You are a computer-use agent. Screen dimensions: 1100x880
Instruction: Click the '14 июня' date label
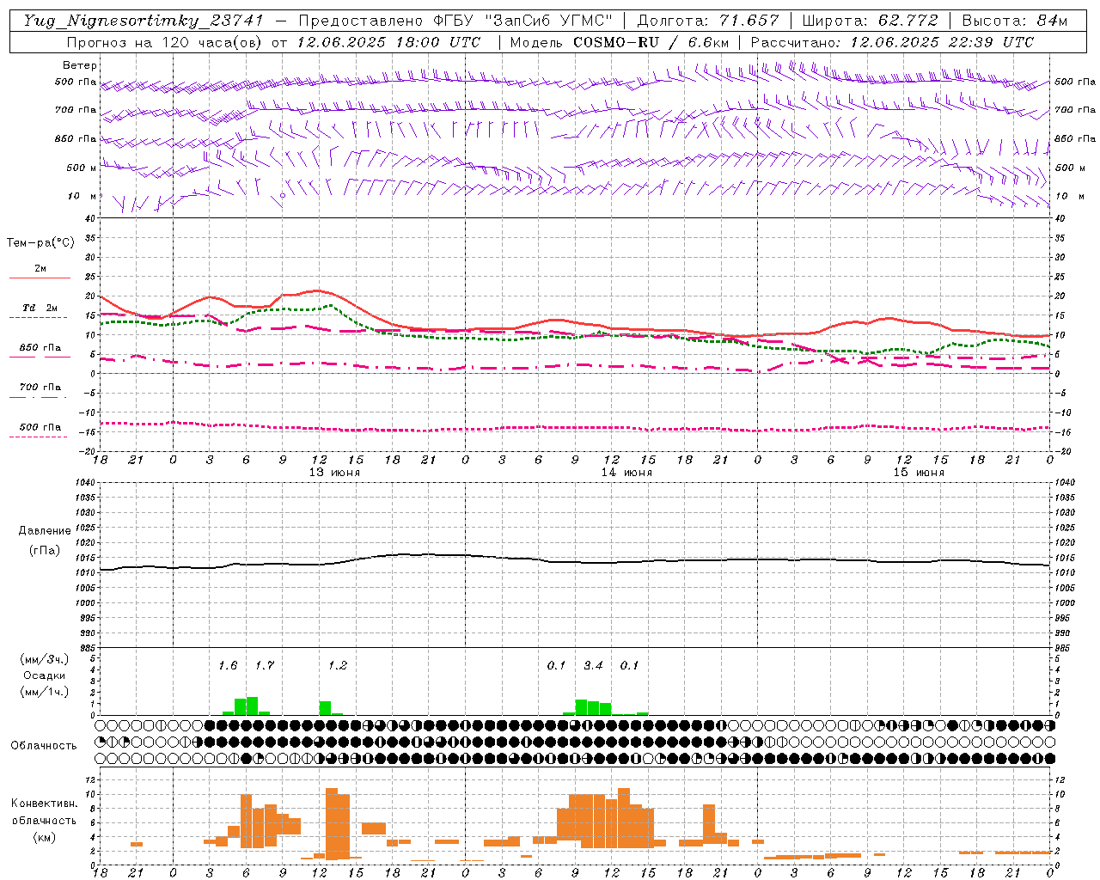626,472
